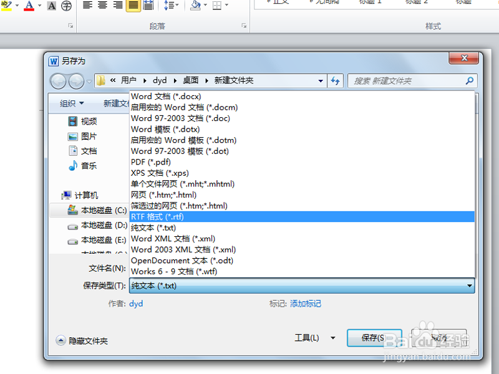The image size is (499, 374).
Task: Open the paragraph dialog launcher
Action: click(244, 26)
